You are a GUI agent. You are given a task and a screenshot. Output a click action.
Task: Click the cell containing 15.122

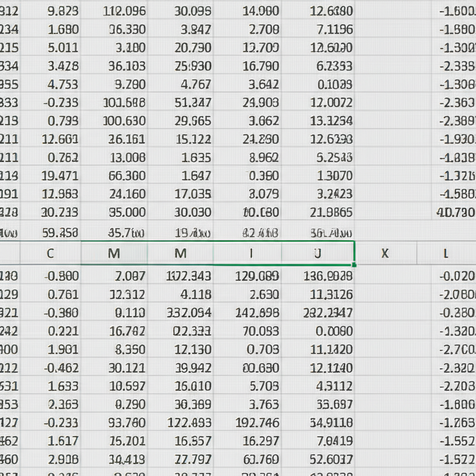(180, 139)
